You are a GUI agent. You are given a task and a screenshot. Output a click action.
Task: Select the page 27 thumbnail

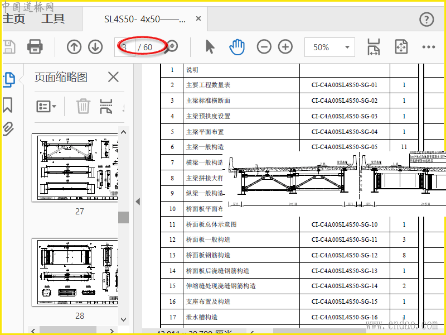tap(75, 167)
